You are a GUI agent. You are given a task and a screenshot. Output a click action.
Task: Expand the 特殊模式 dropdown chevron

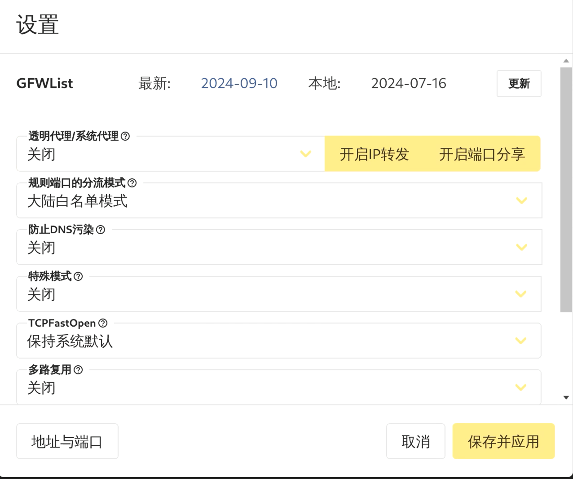click(520, 294)
